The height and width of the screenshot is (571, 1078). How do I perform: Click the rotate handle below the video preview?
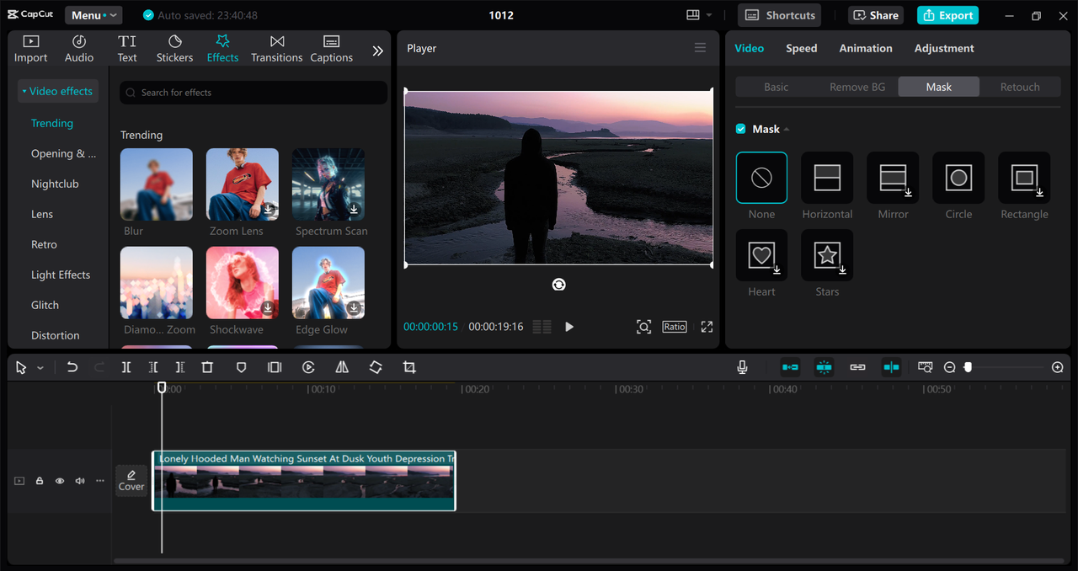(558, 285)
